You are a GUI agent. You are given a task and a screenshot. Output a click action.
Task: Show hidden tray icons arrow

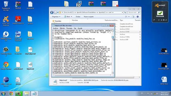point(145,94)
